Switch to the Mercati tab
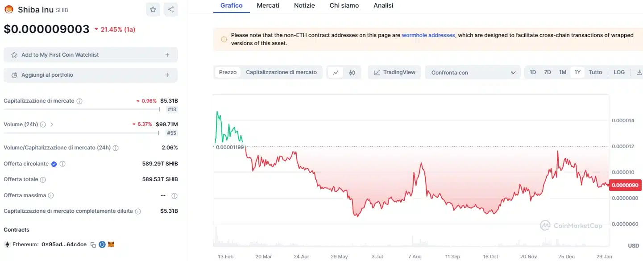Image resolution: width=643 pixels, height=261 pixels. click(268, 5)
